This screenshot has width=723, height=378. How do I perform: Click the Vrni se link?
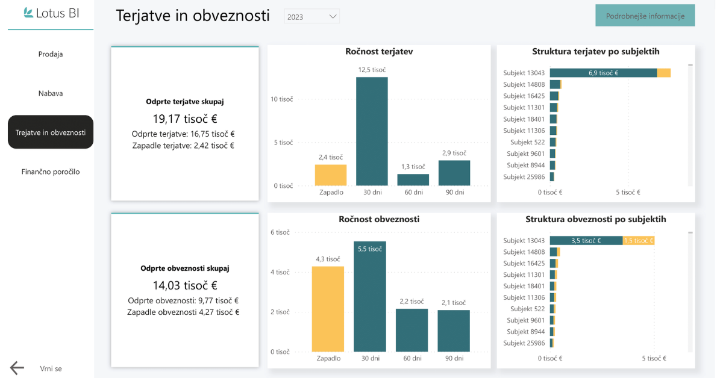coord(51,368)
